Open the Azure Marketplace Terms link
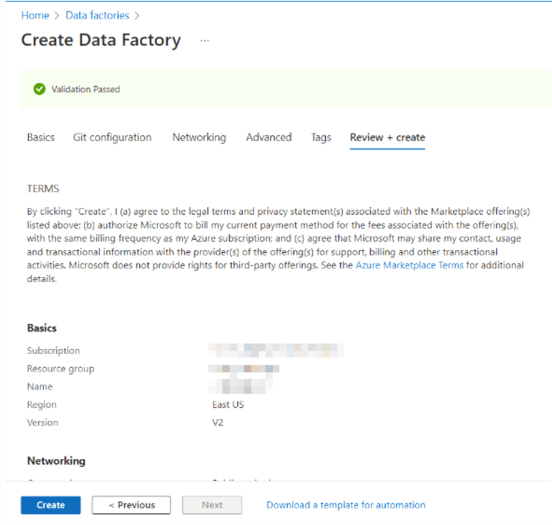The image size is (552, 525). pyautogui.click(x=409, y=265)
